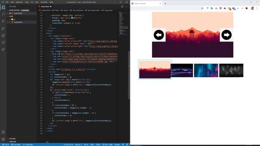The height and width of the screenshot is (146, 260).
Task: Click Live Share in status bar
Action: coord(16,145)
